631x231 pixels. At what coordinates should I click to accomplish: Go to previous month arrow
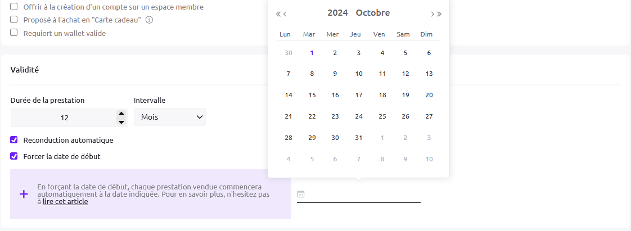(x=285, y=14)
